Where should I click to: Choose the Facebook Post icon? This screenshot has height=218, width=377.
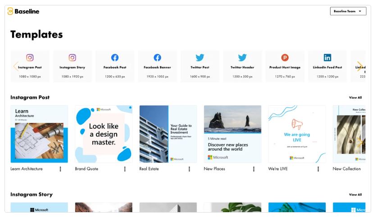click(115, 58)
